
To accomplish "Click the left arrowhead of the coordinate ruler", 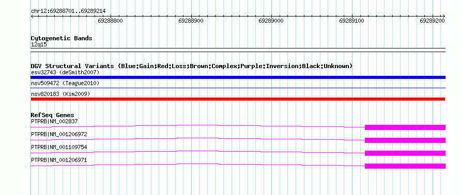I will point(32,17).
